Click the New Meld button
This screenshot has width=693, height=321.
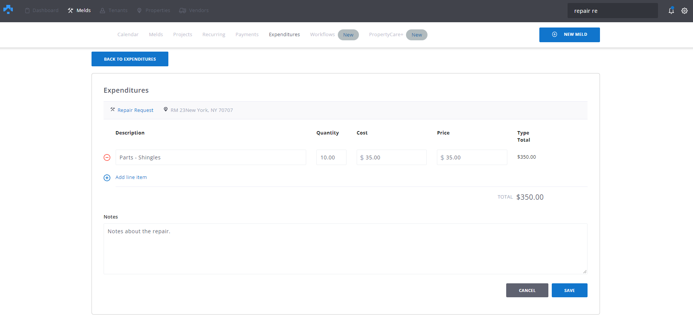point(569,35)
